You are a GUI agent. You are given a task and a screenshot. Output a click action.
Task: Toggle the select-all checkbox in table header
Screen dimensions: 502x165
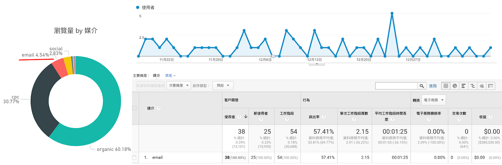coord(134,108)
